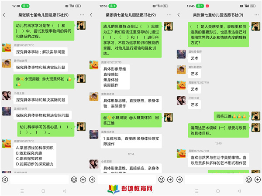The height and width of the screenshot is (196, 262).
Task: Tap plus attachment icon in first chat
Action: click(x=83, y=179)
